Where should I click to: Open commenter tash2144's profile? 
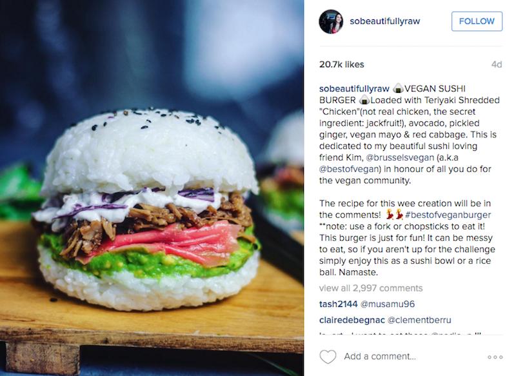(338, 304)
